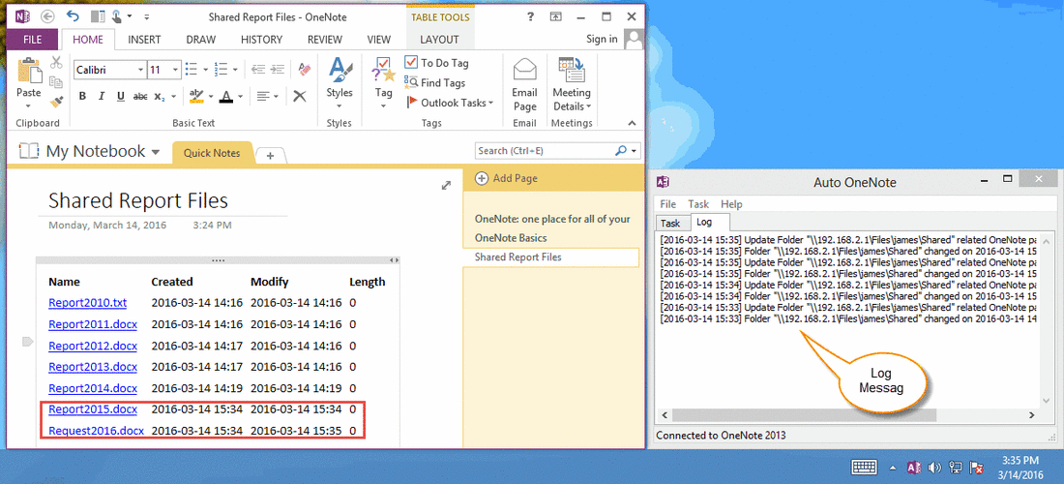The height and width of the screenshot is (484, 1064).
Task: Switch to the REVIEW ribbon tab
Action: [324, 40]
